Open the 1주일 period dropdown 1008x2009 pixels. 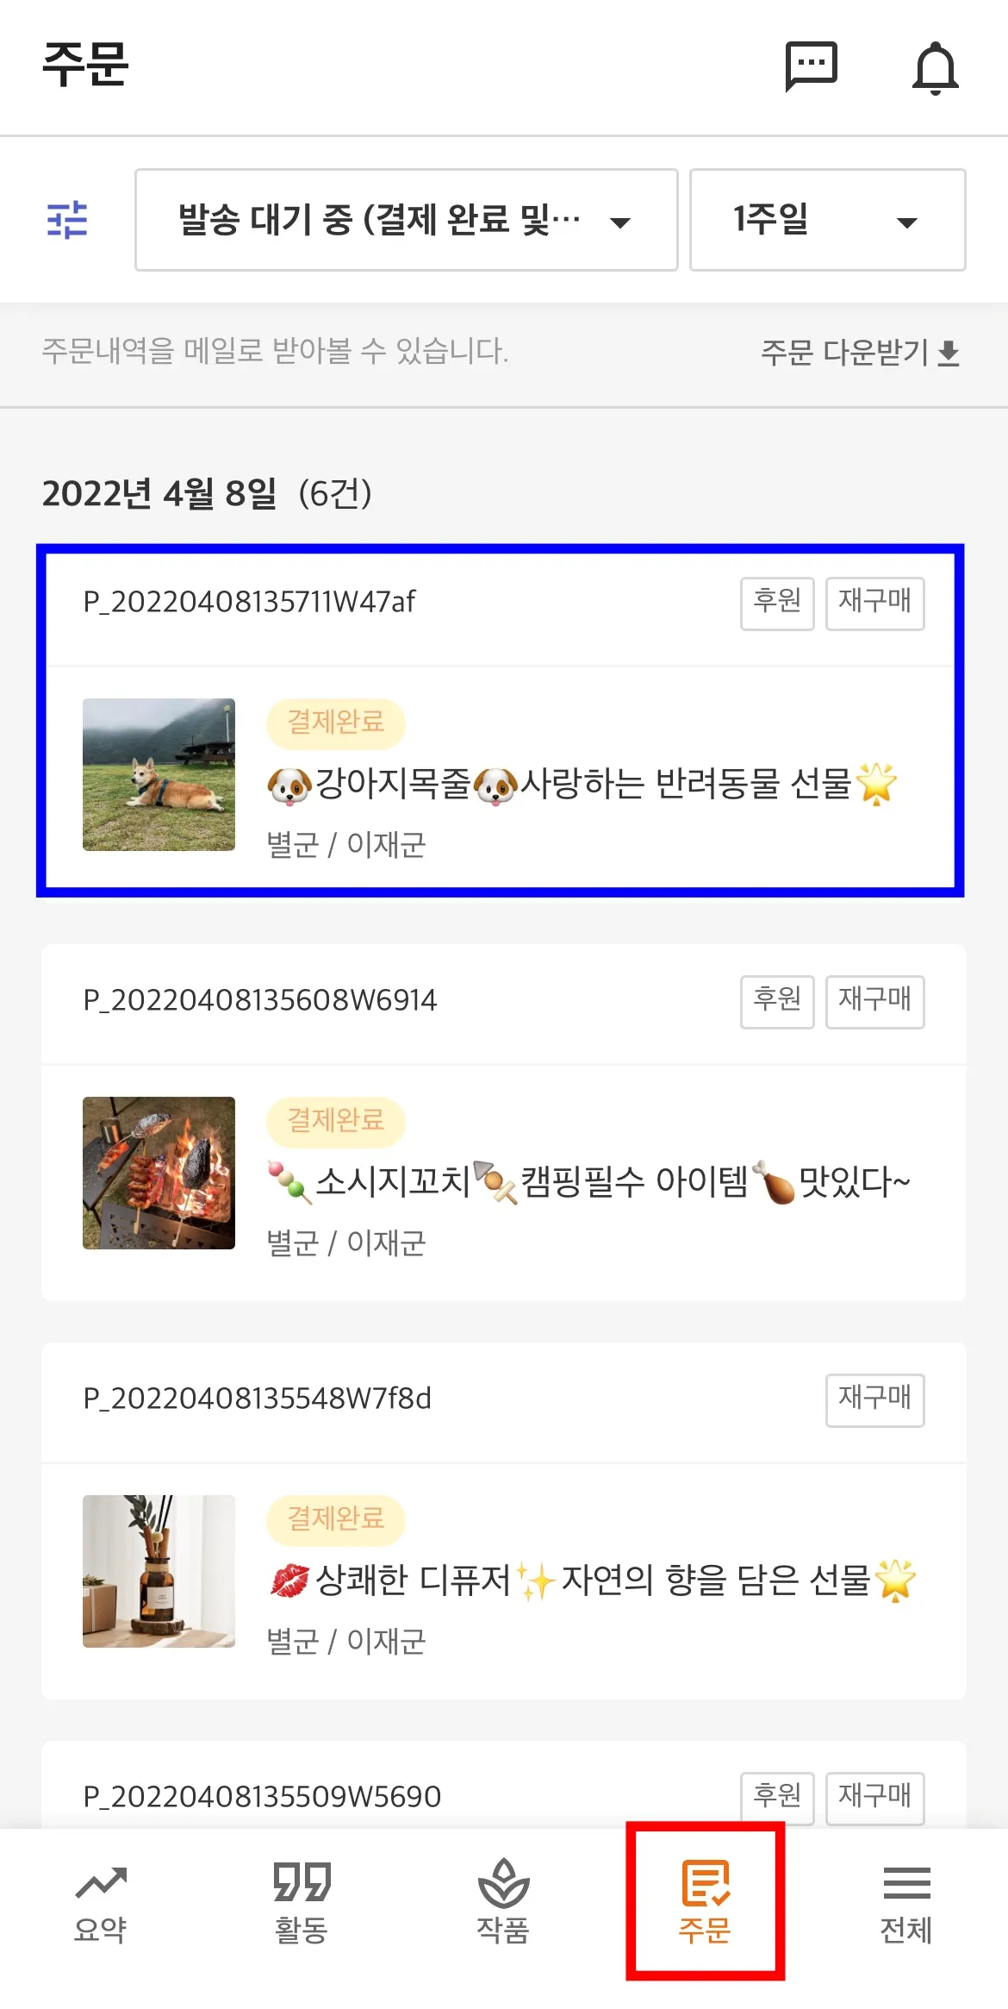(x=828, y=220)
